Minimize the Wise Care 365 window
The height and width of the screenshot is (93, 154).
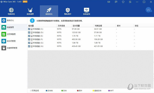(137, 2)
